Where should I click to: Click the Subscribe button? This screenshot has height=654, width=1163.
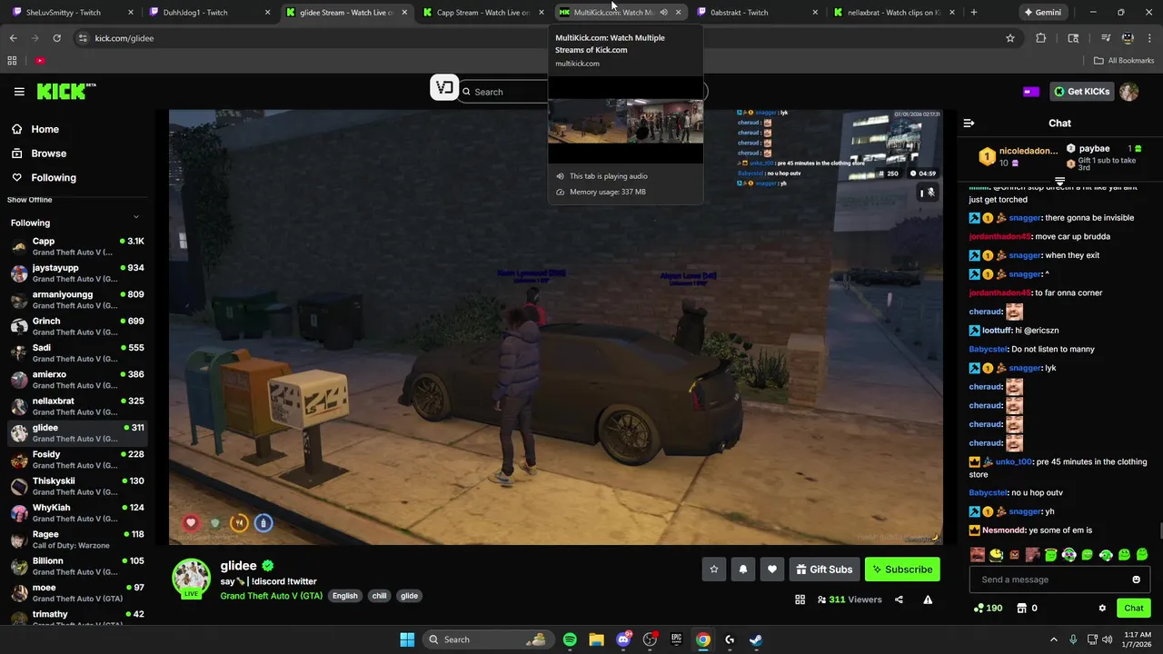click(902, 570)
